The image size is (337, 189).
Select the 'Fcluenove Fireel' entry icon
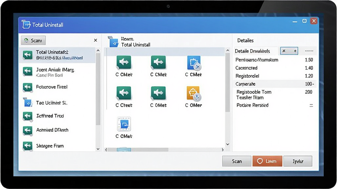pyautogui.click(x=28, y=87)
